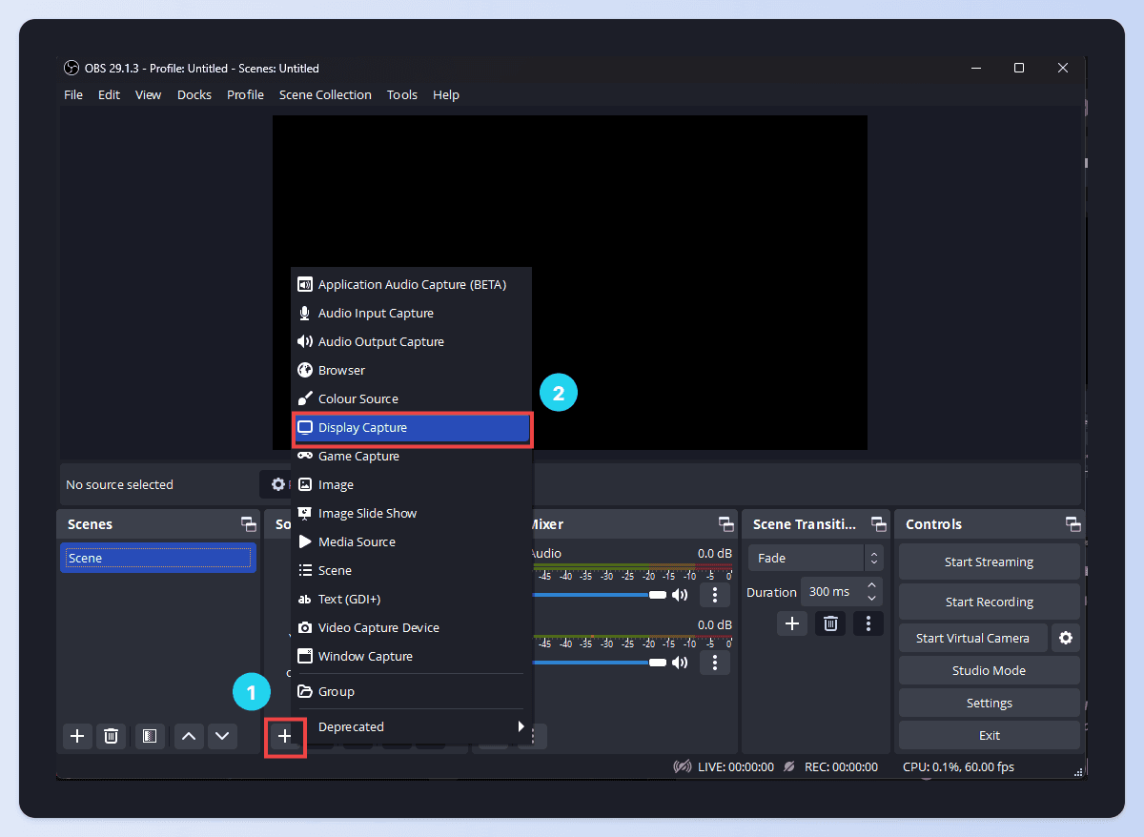
Task: Add an Image Slide Show source
Action: coord(411,513)
